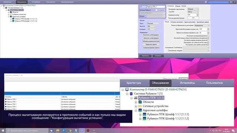Switch to the Сетевые настройки tab
The height and width of the screenshot is (133, 237).
(x=177, y=22)
